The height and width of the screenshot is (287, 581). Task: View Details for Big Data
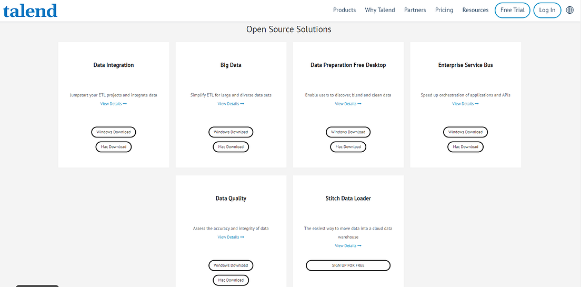(231, 104)
